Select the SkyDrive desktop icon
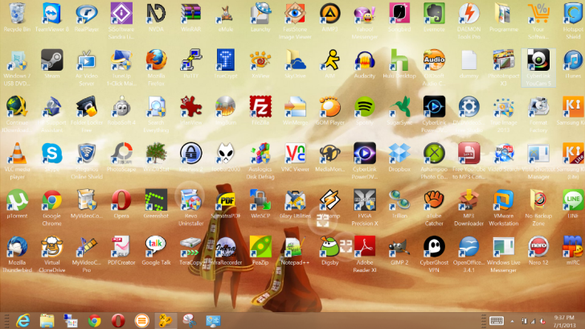This screenshot has height=329, width=585. [x=295, y=60]
